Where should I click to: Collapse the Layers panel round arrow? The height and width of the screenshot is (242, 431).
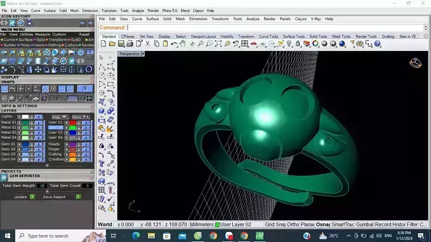[x=47, y=166]
